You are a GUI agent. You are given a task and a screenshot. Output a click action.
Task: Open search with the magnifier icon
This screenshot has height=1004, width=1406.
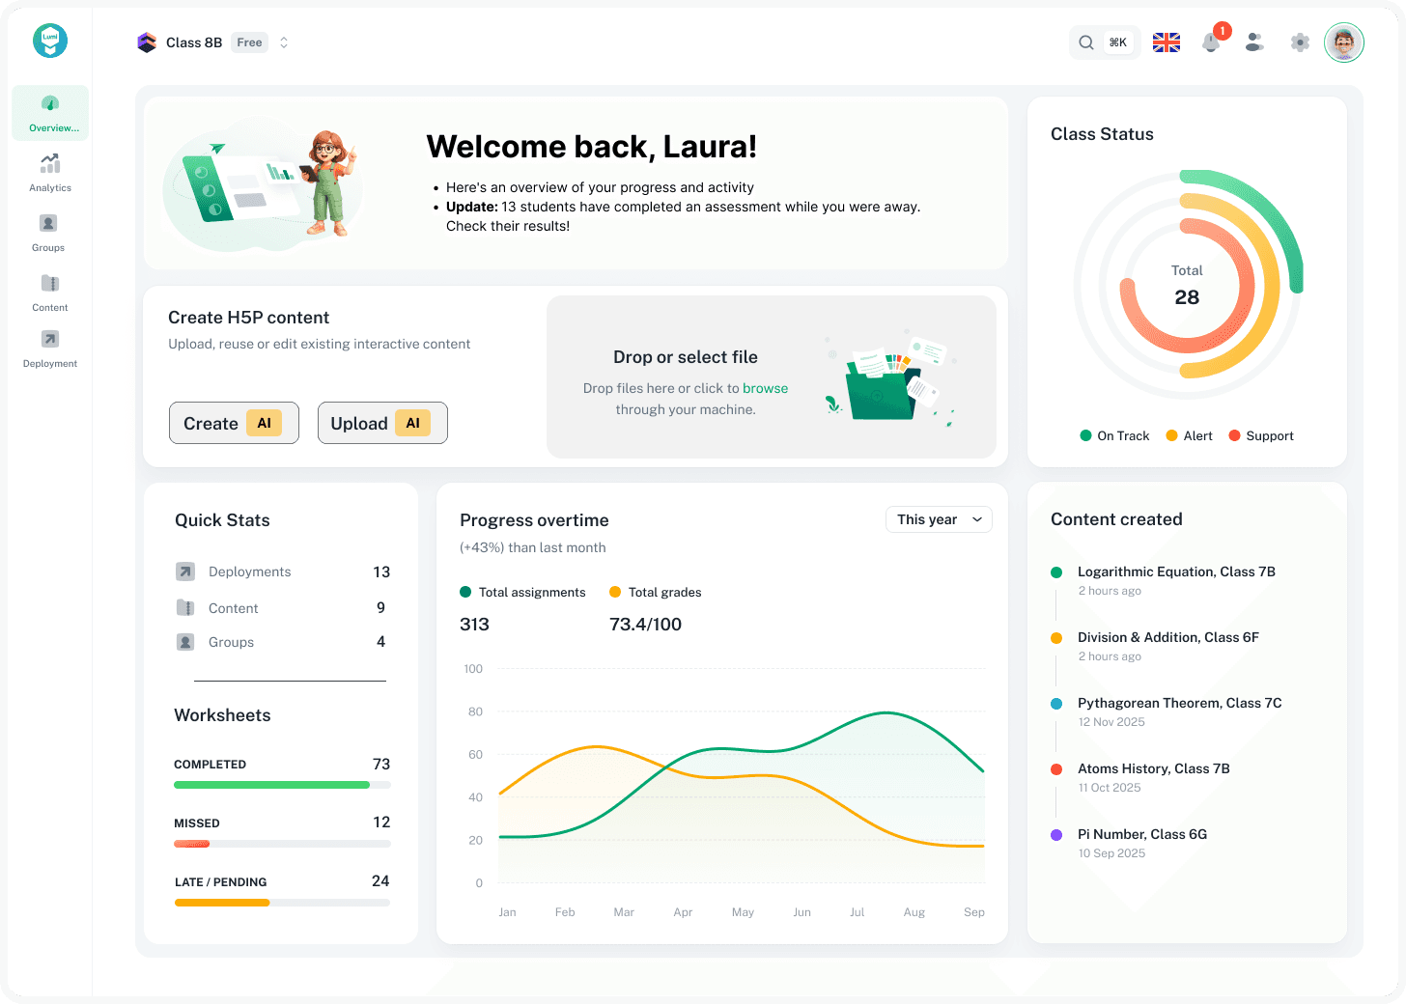[x=1086, y=42]
